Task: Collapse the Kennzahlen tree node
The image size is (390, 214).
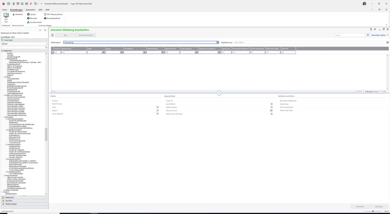Action: coord(4,117)
